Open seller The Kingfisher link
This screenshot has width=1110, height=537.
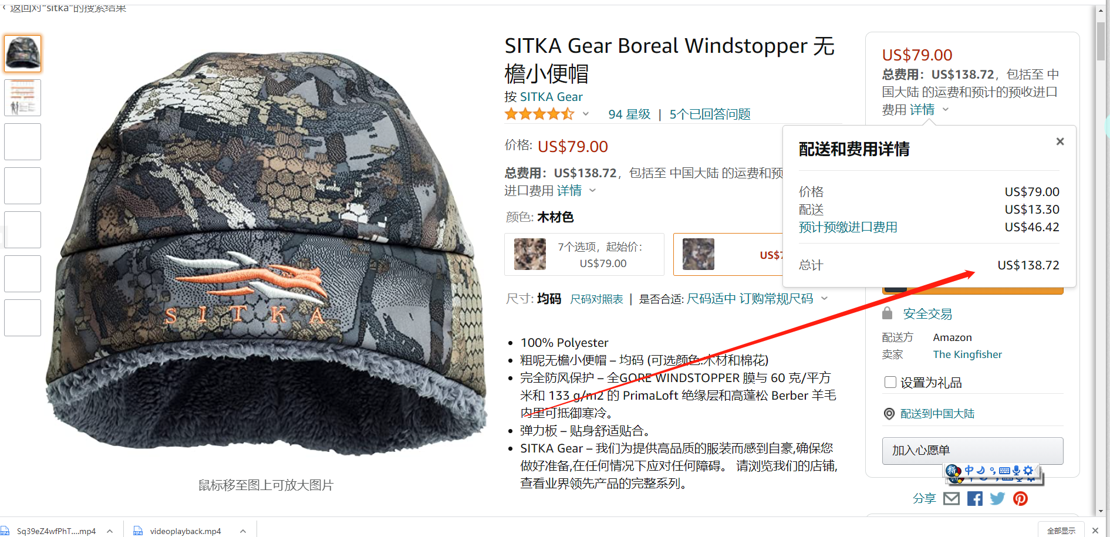(x=967, y=354)
